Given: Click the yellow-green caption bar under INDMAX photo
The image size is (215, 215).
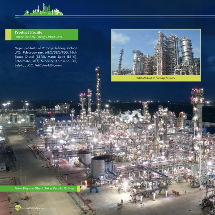Looking at the screenshot, I should pos(156,78).
